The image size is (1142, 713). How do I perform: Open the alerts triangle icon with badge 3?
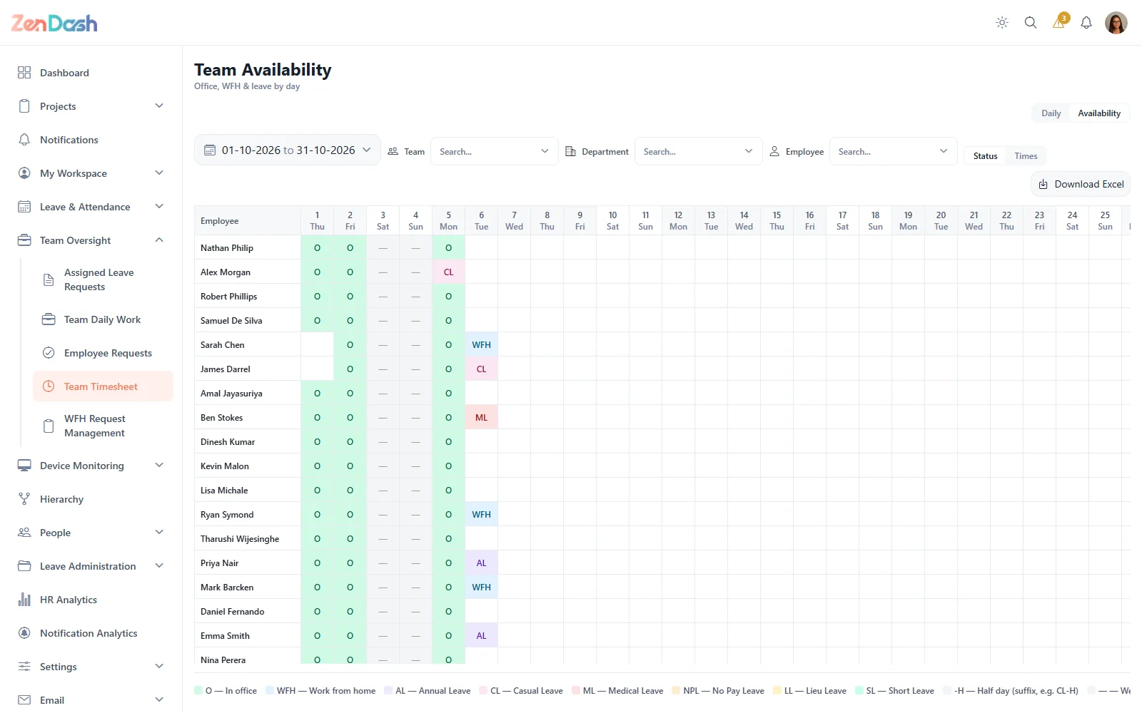point(1059,22)
